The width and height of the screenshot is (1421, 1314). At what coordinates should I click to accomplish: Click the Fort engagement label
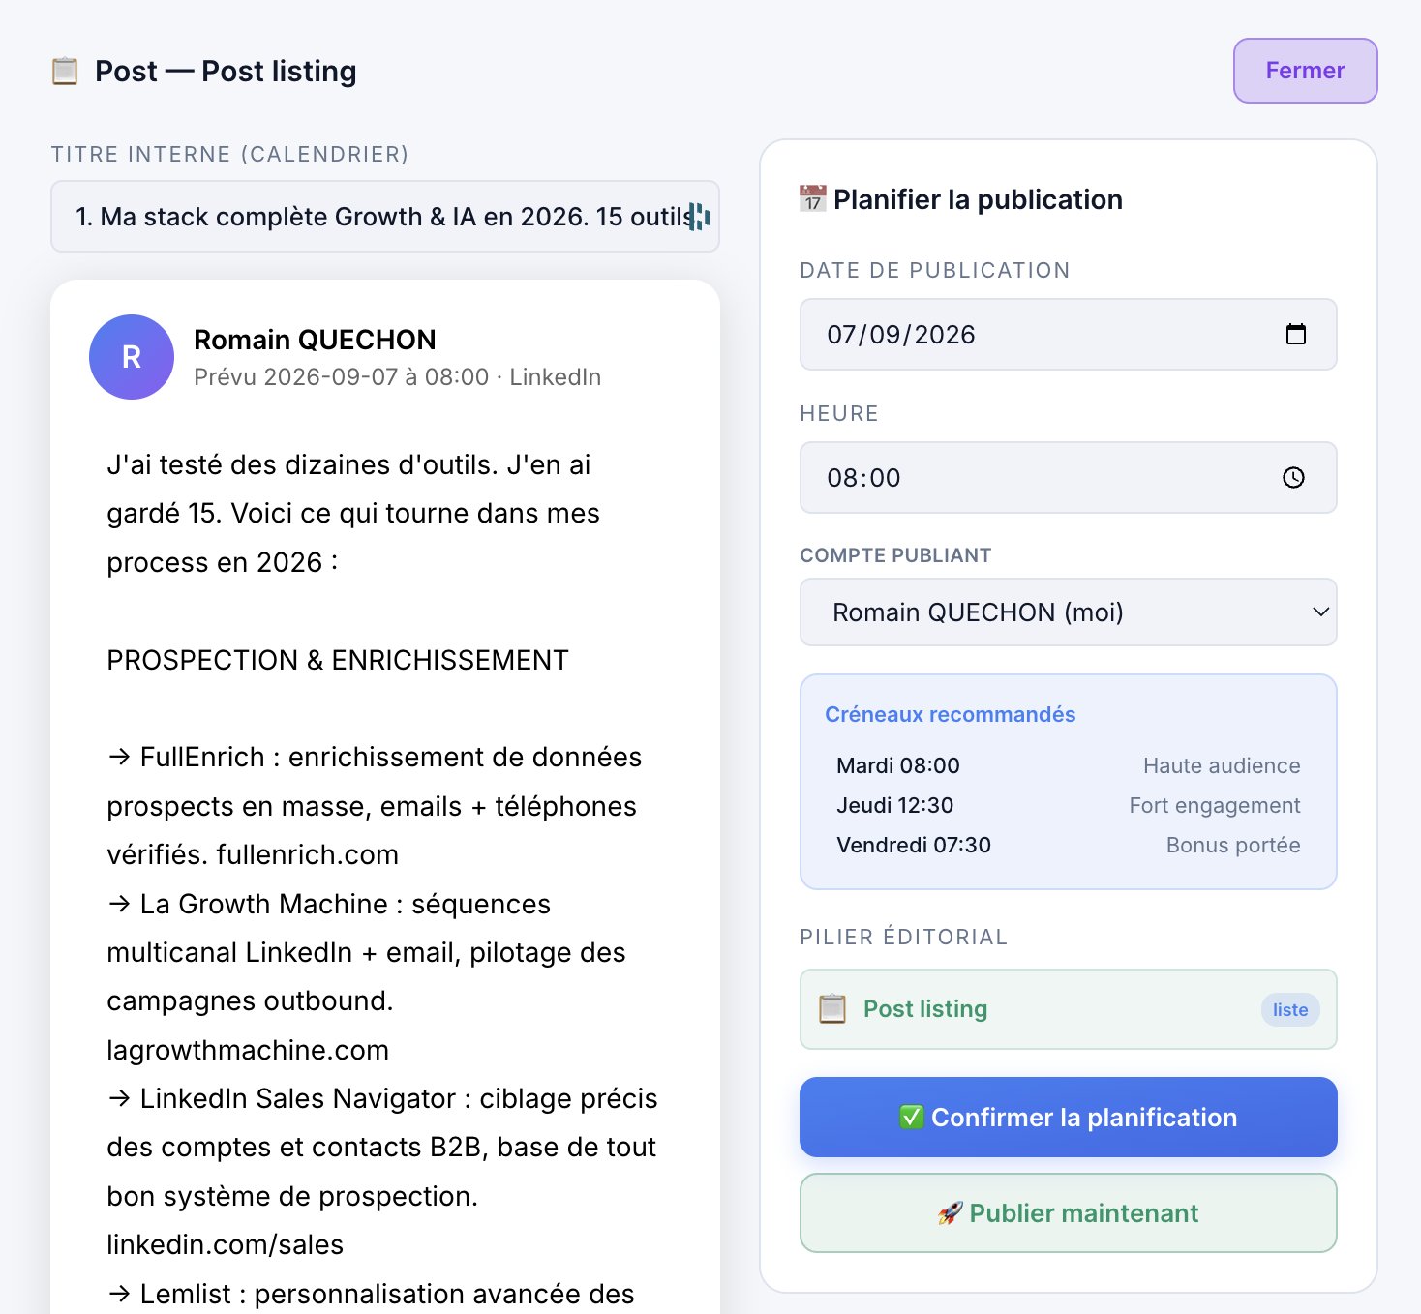[x=1215, y=805]
